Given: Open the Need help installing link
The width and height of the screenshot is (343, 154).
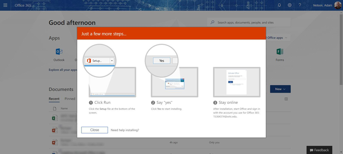Looking at the screenshot, I should (x=125, y=130).
